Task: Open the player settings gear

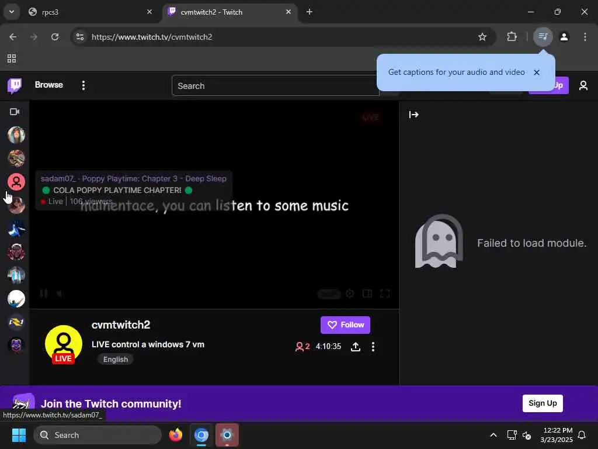Action: coord(350,293)
